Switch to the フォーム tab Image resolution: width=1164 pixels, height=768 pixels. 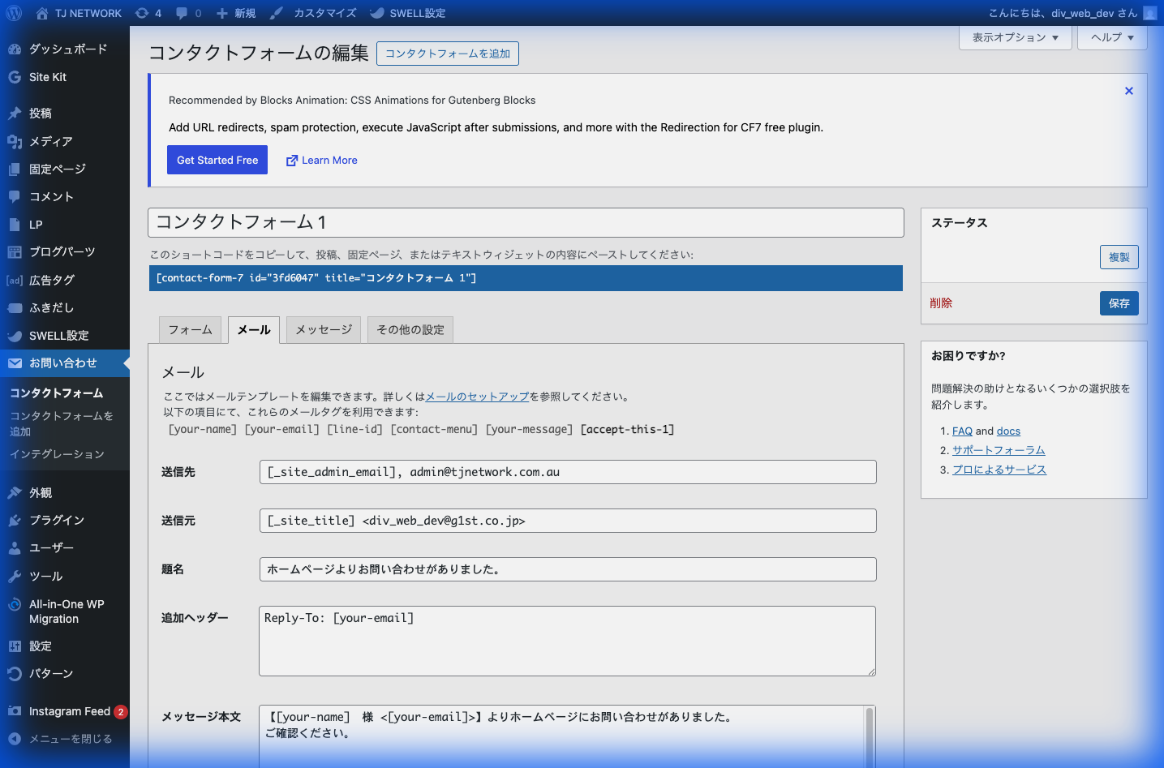click(190, 329)
